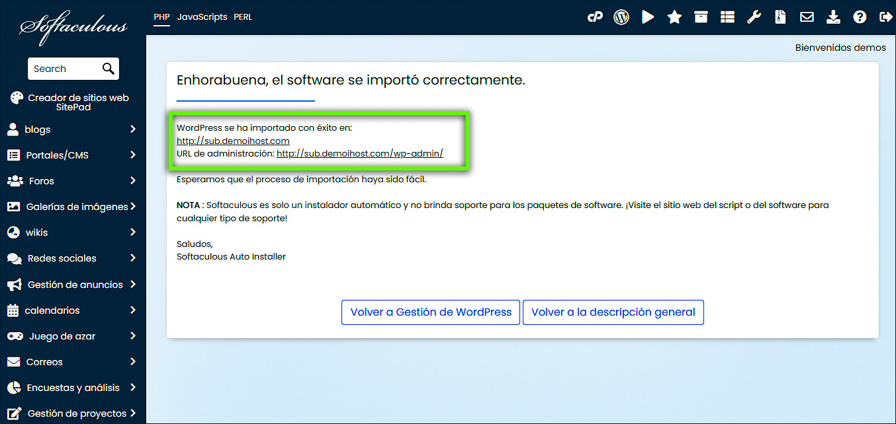Click Volver a la descripción general button
This screenshot has width=896, height=424.
pyautogui.click(x=613, y=312)
